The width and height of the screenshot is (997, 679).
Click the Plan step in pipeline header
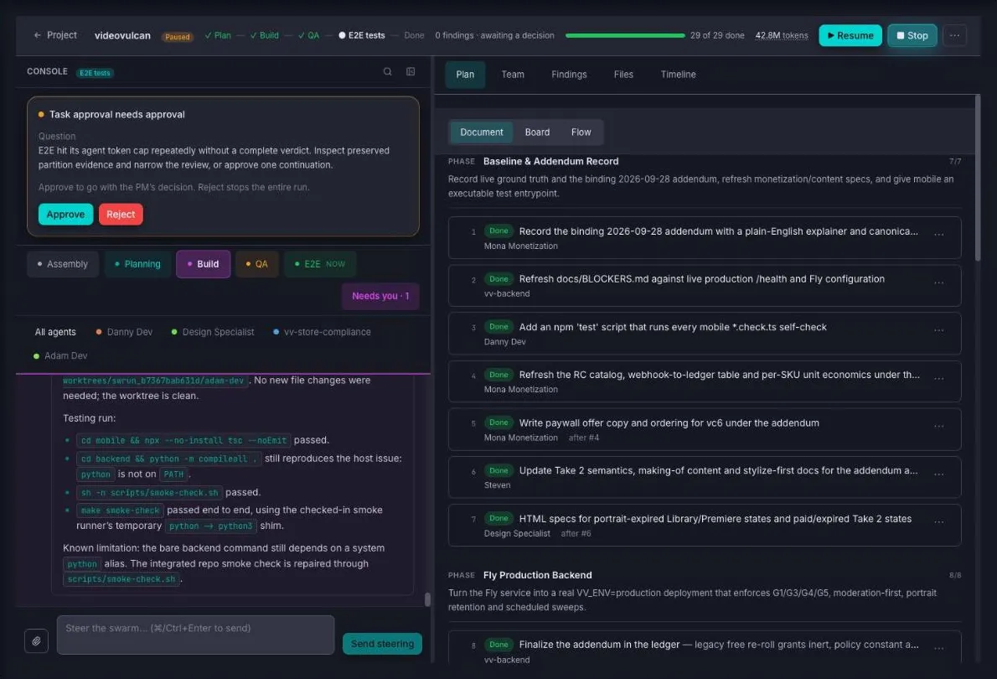pyautogui.click(x=218, y=35)
